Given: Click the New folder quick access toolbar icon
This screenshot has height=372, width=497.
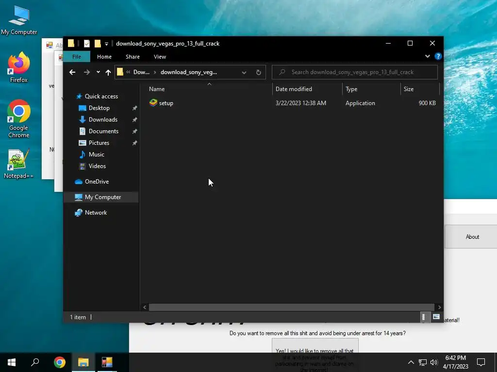Looking at the screenshot, I should coord(98,44).
